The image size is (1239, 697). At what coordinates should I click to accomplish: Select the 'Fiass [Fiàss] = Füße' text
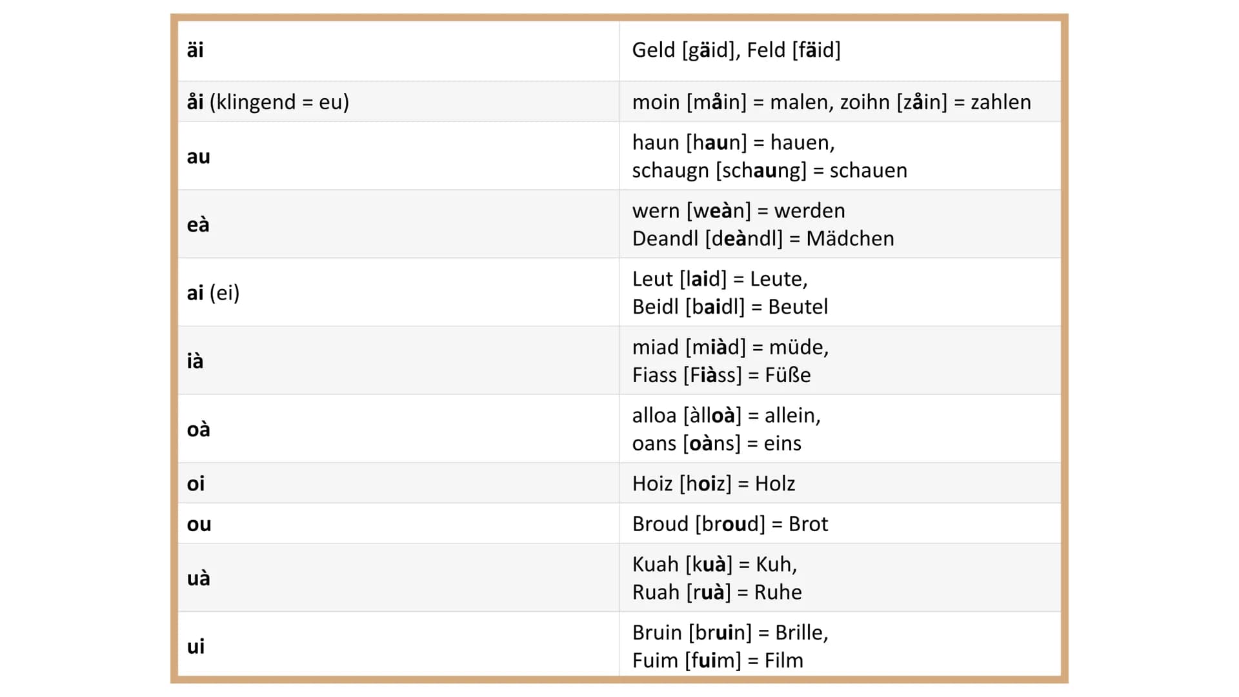(x=721, y=375)
